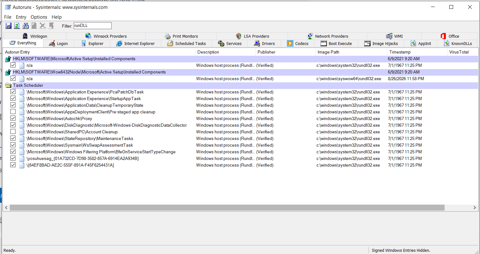Click file icon of the MaintenanceTasks entry

22,139
